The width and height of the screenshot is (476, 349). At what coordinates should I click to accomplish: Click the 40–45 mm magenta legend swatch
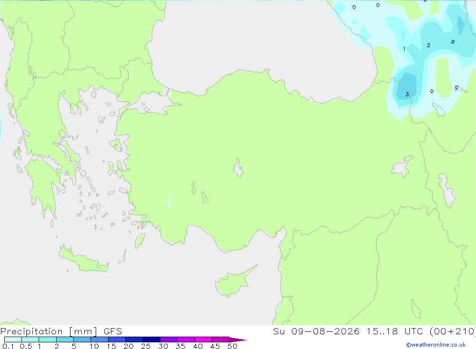203,339
